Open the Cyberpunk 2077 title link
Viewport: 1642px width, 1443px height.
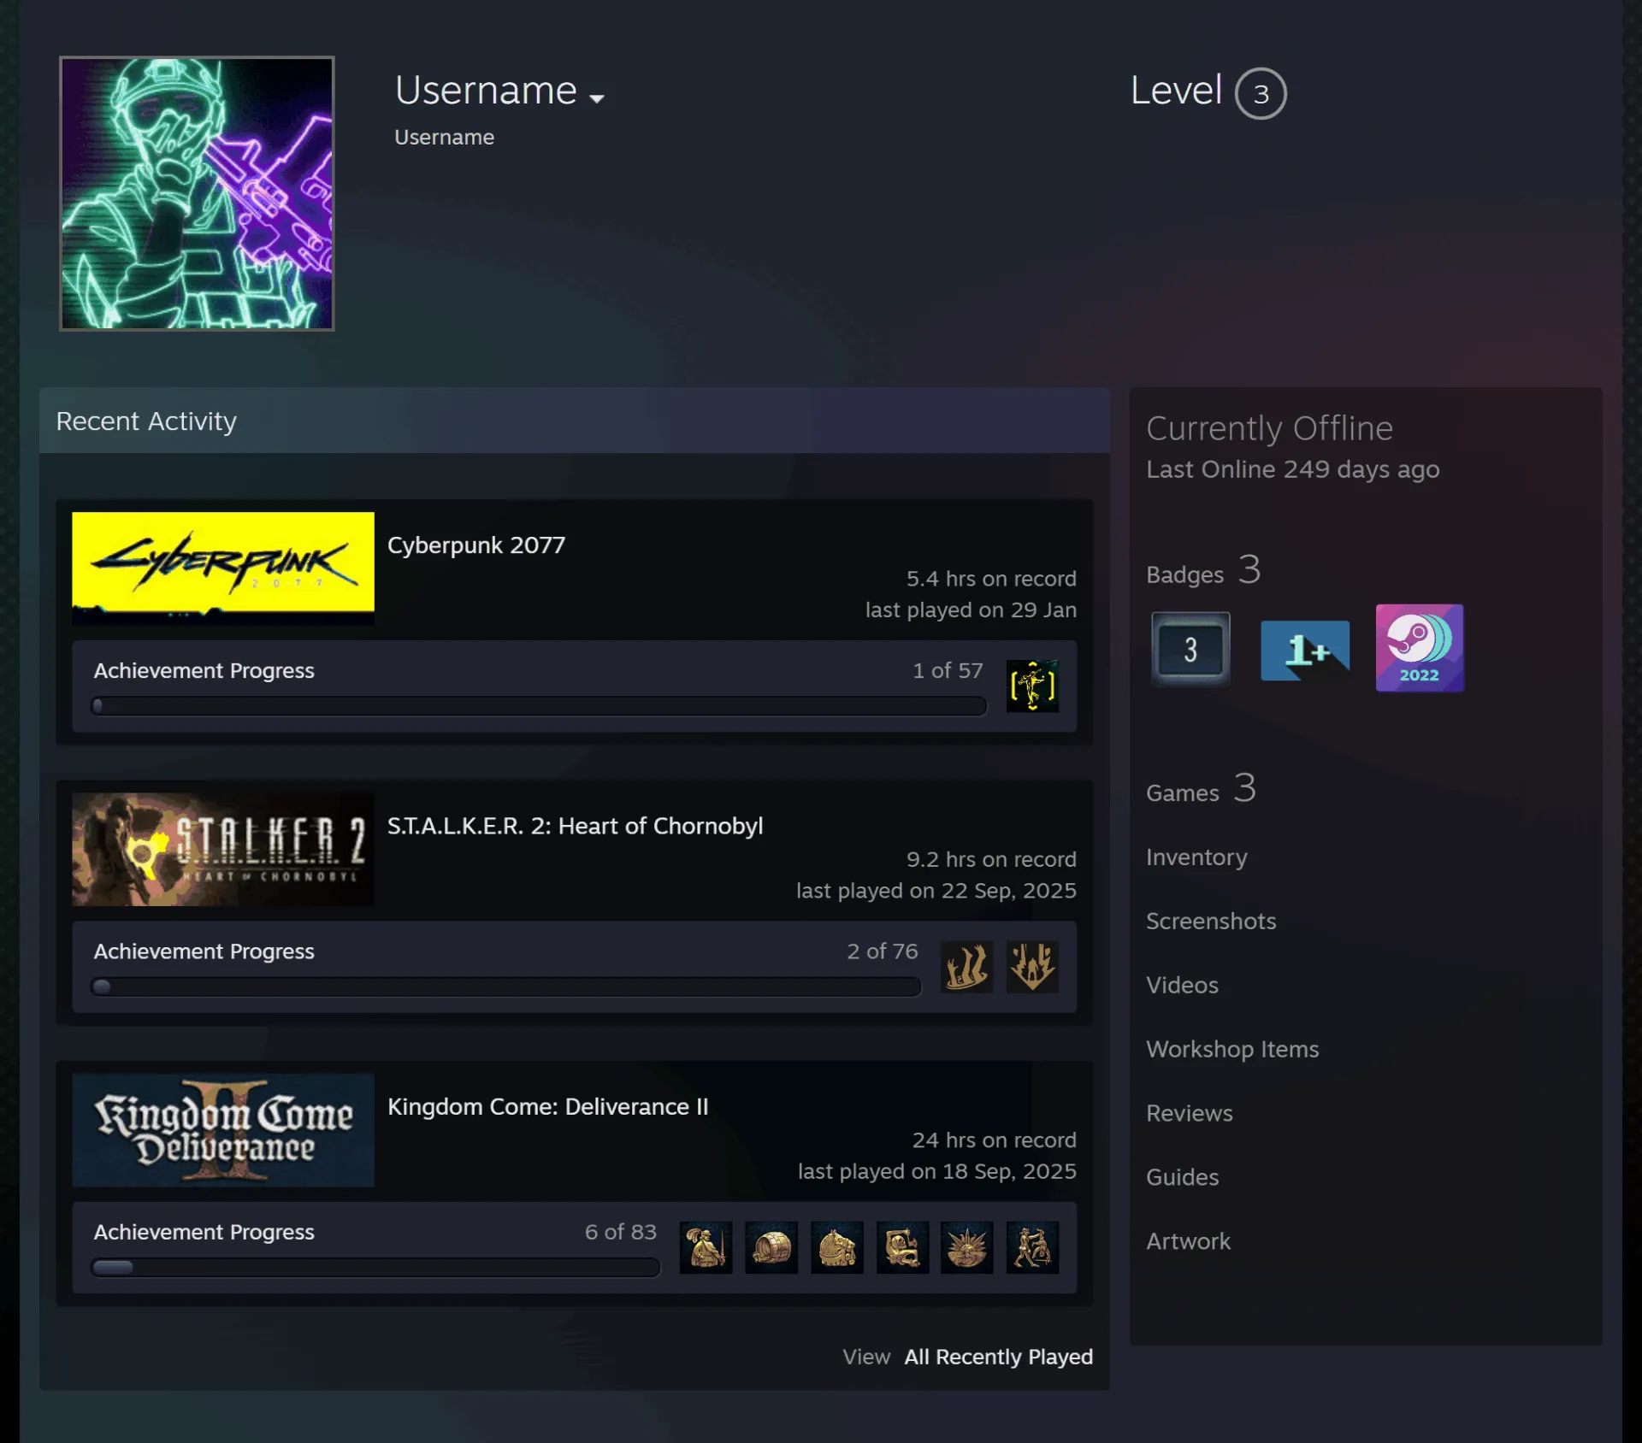click(476, 545)
